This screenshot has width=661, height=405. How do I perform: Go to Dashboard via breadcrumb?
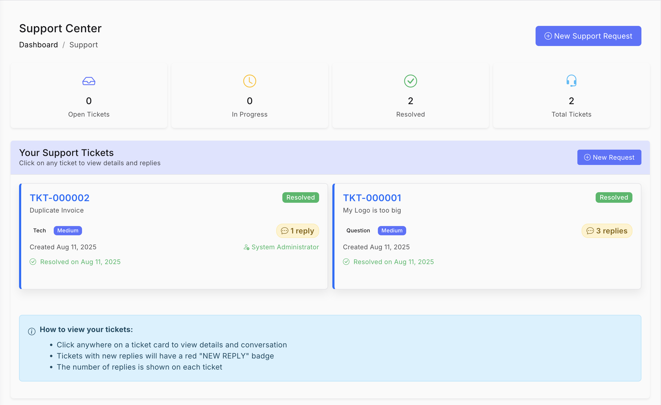38,45
